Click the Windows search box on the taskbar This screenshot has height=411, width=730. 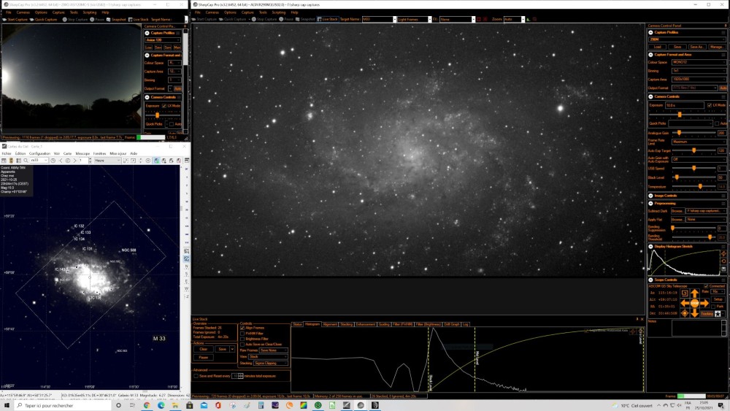point(63,405)
